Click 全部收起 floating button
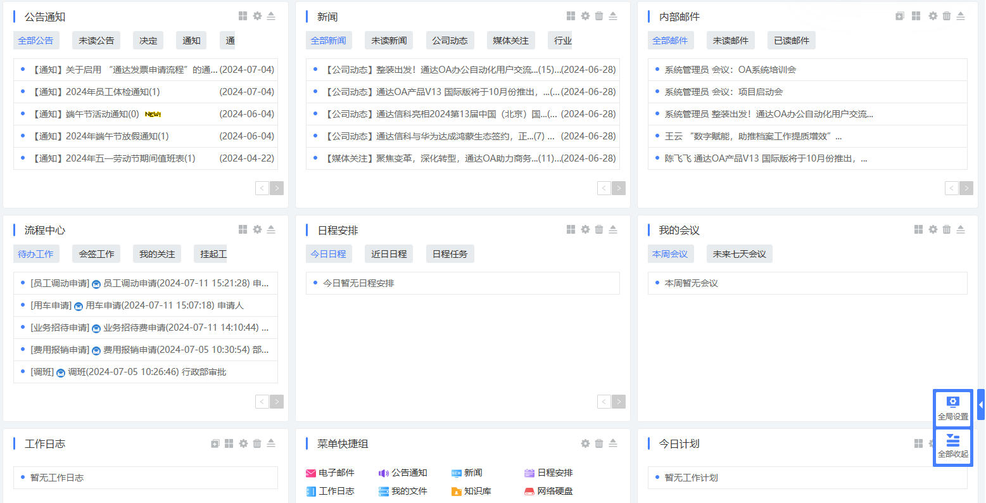The height and width of the screenshot is (503, 986). click(x=952, y=446)
